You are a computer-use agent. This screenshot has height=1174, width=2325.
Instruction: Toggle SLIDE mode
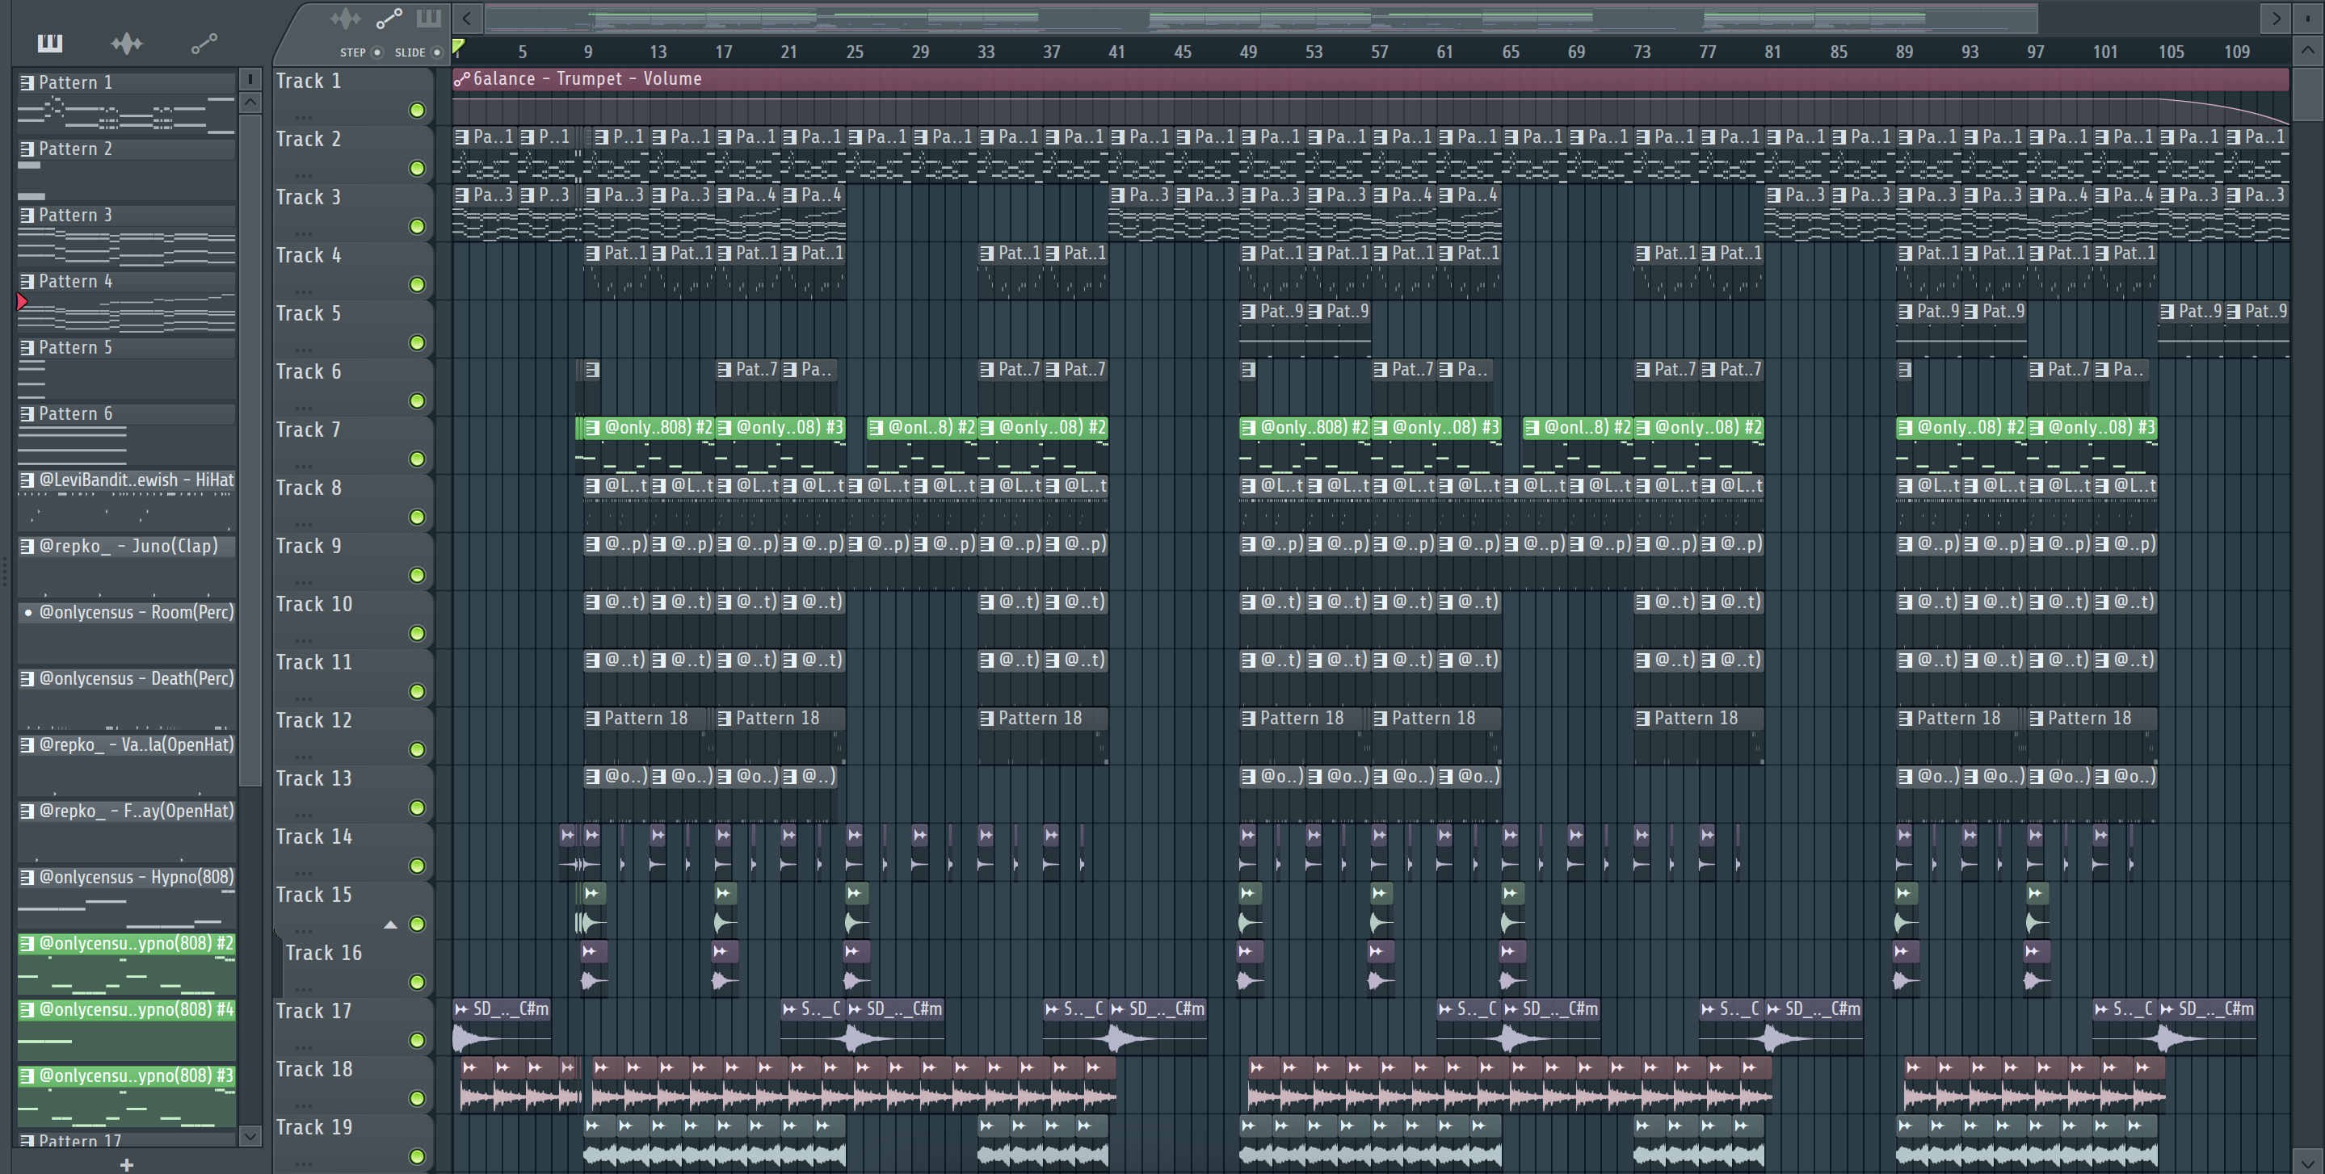point(437,52)
